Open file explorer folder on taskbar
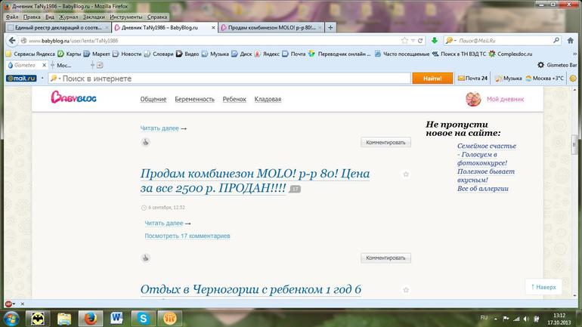582x327 pixels. click(x=63, y=318)
